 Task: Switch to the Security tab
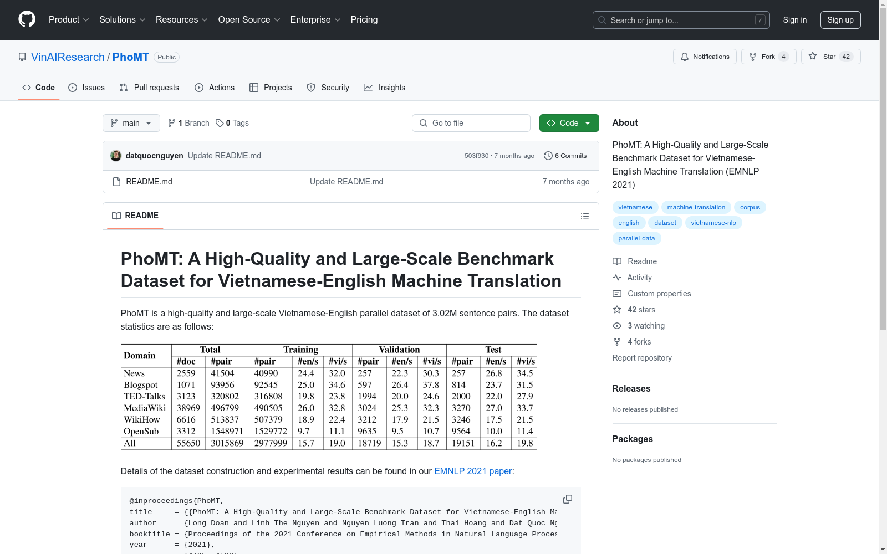[x=328, y=88]
